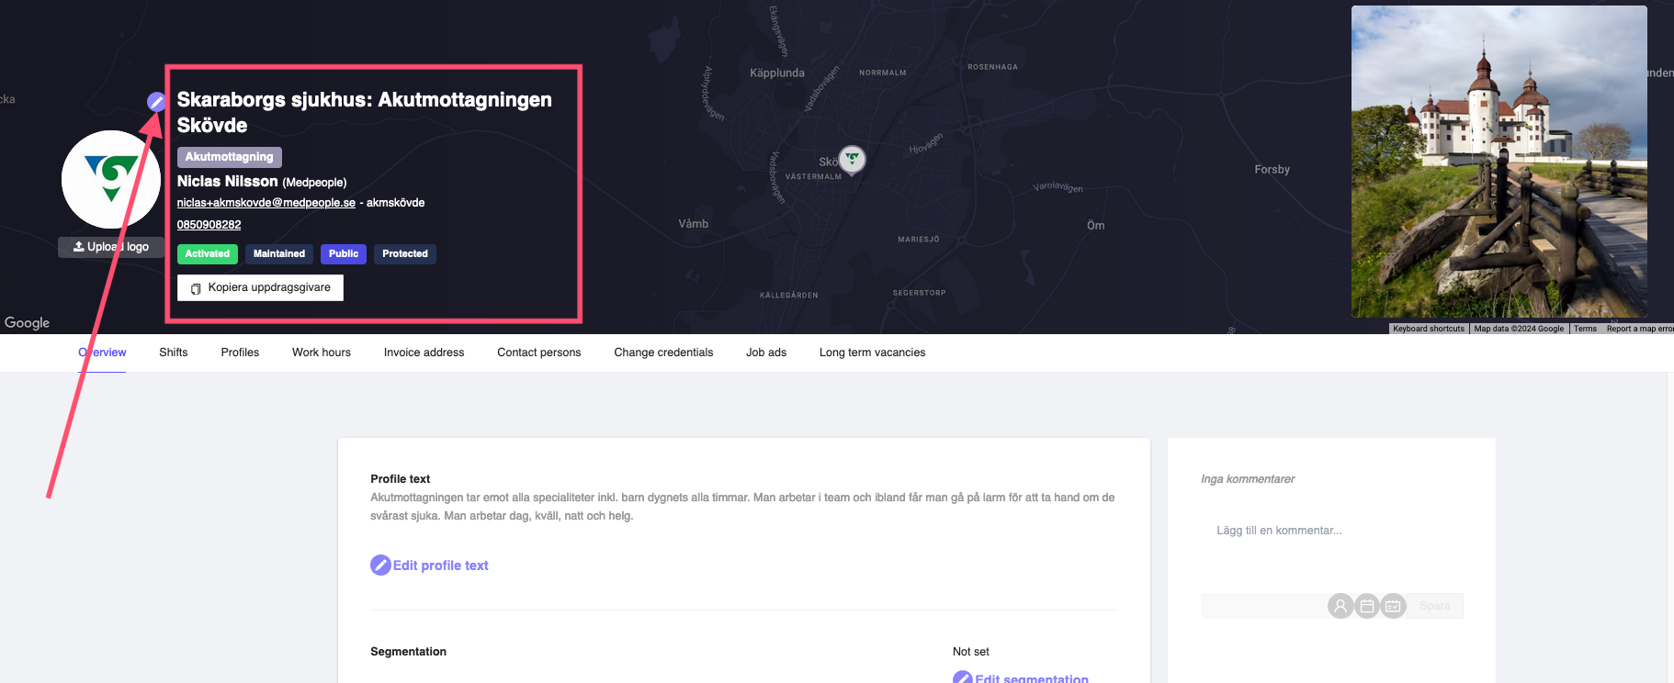Click the map marker pin in Skövde

pos(853,161)
